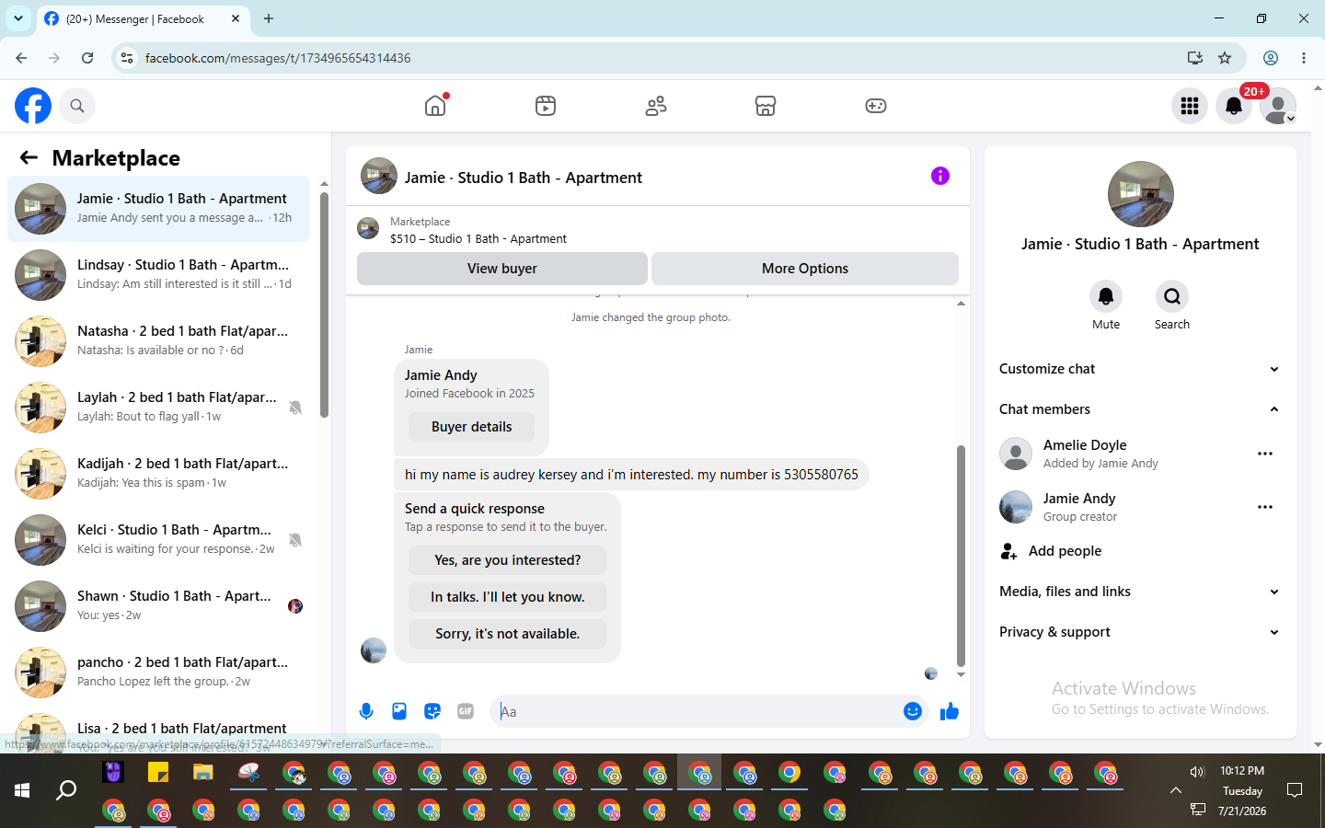
Task: Click the Add people label
Action: (1065, 551)
